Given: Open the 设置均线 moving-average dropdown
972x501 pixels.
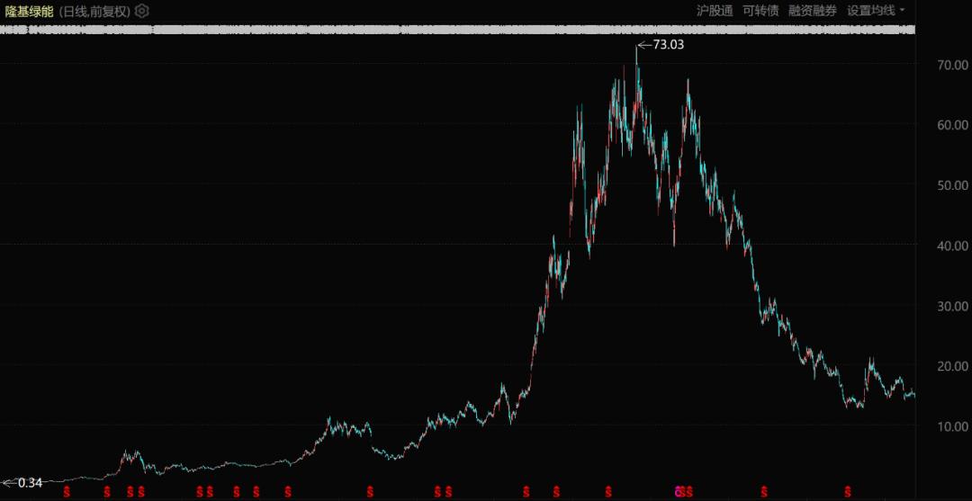Looking at the screenshot, I should click(x=876, y=11).
